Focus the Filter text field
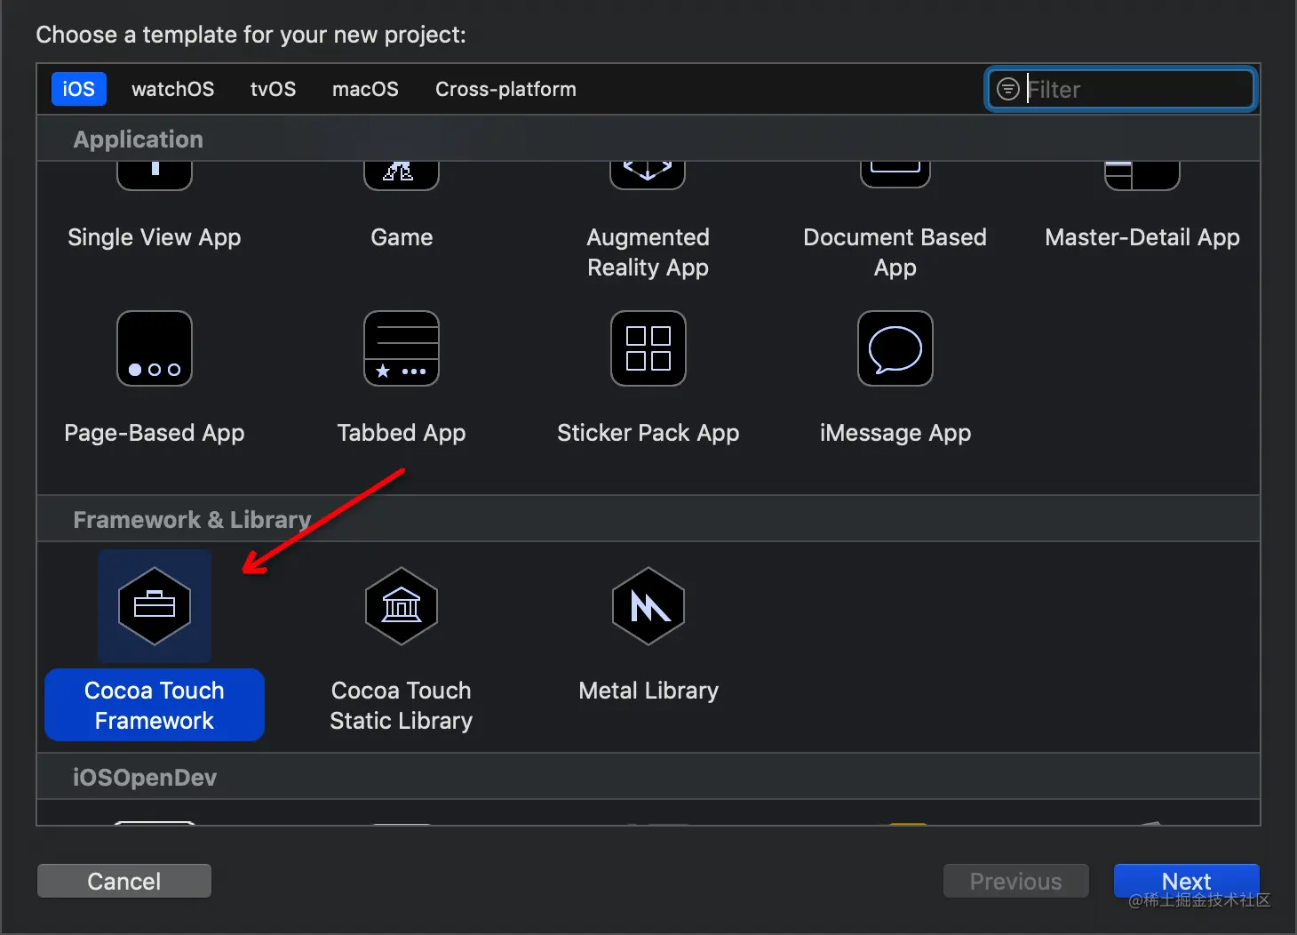Viewport: 1297px width, 935px height. 1121,89
